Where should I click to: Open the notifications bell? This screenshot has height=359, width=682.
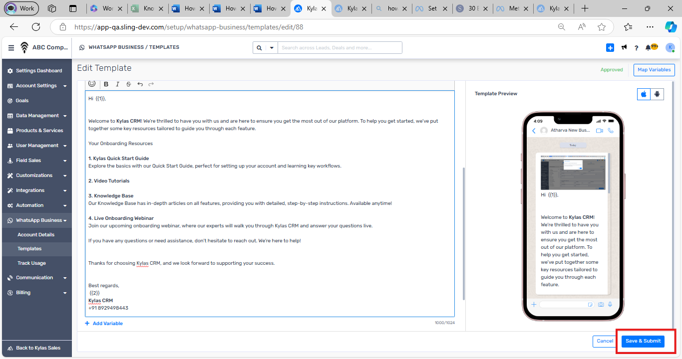point(648,48)
